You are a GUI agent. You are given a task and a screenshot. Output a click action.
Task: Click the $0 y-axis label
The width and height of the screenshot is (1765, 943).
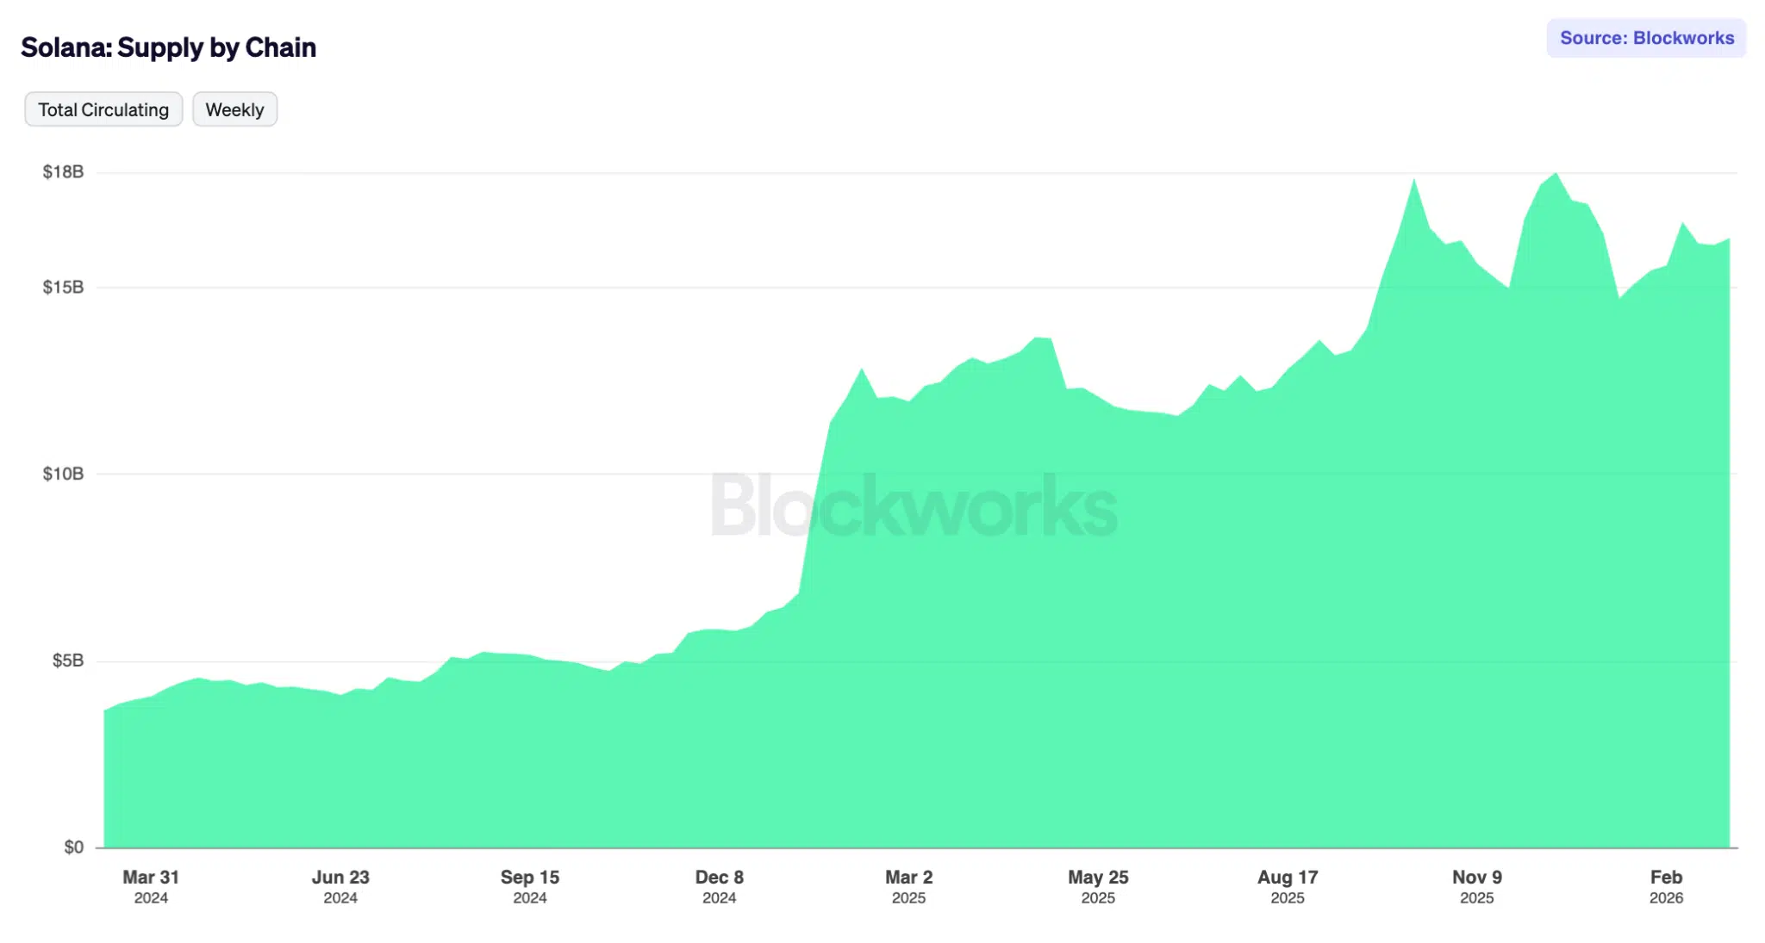click(72, 847)
